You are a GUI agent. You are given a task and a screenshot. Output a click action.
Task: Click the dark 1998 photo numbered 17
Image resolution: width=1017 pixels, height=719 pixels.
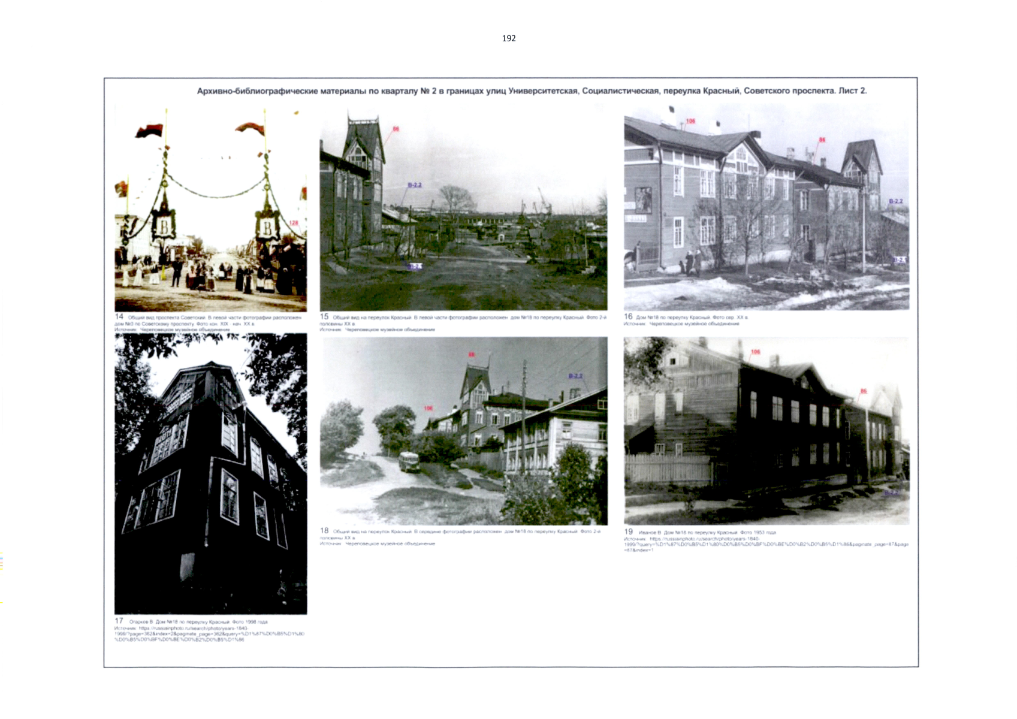210,473
